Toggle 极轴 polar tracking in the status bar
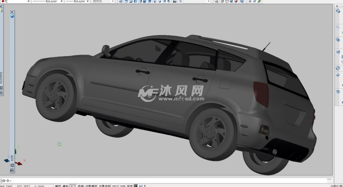 click(81, 186)
